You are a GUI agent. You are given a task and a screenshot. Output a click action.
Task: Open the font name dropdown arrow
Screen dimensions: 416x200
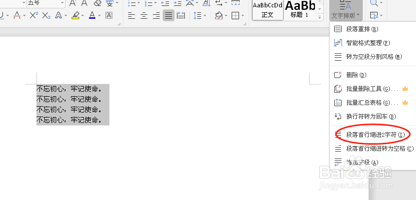pos(24,3)
